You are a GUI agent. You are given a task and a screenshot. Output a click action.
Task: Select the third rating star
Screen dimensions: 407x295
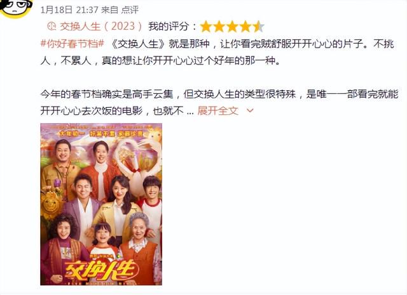point(232,27)
